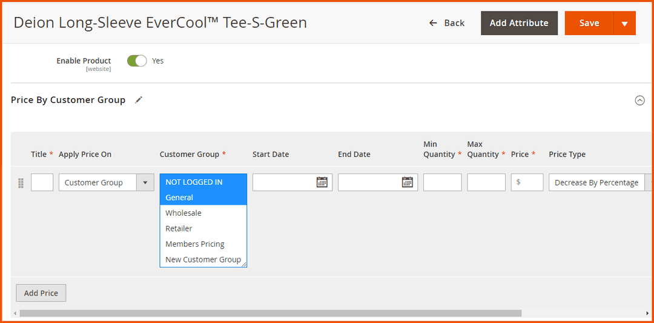Select NOT LOGGED IN group option
654x323 pixels.
click(194, 182)
